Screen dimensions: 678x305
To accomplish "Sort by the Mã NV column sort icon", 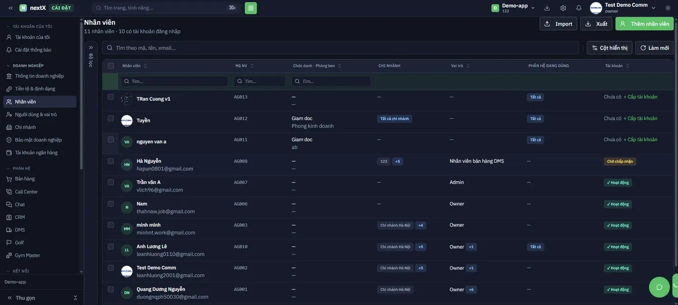I will tap(252, 66).
